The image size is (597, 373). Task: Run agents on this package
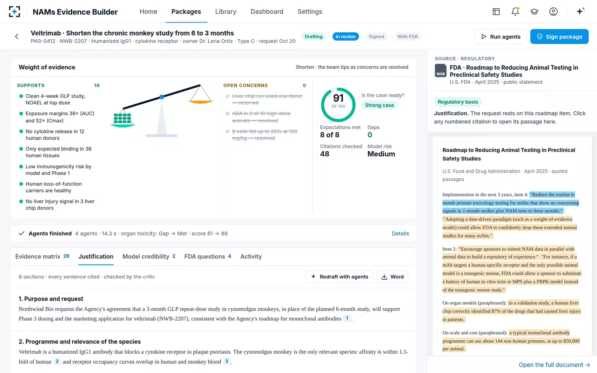tap(500, 36)
